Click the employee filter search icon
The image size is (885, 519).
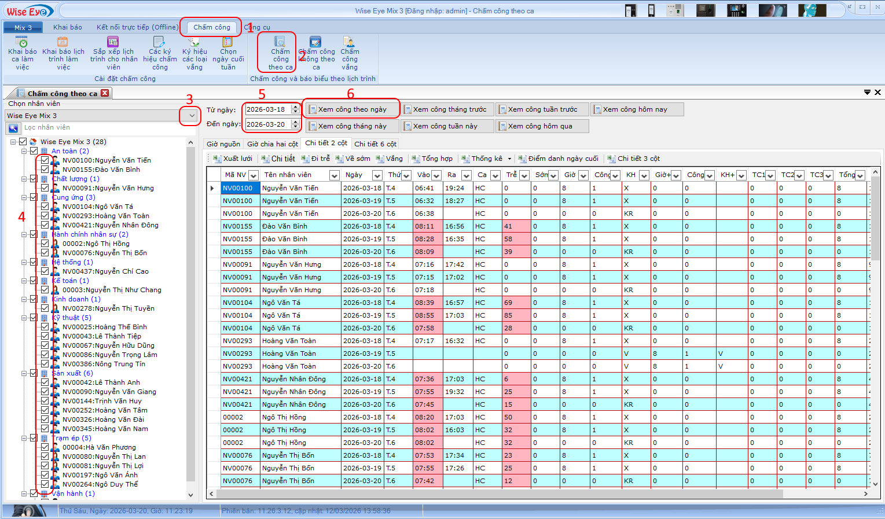click(x=13, y=128)
